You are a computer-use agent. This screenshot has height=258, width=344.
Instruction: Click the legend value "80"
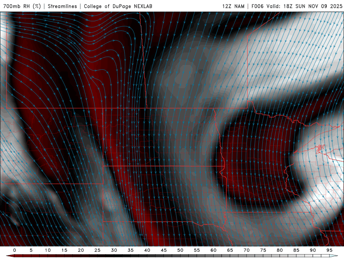279,250
